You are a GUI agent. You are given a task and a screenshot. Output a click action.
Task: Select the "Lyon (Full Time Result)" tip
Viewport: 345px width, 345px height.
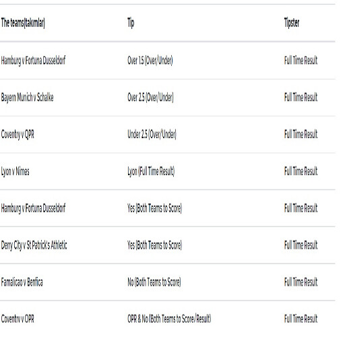pyautogui.click(x=151, y=171)
